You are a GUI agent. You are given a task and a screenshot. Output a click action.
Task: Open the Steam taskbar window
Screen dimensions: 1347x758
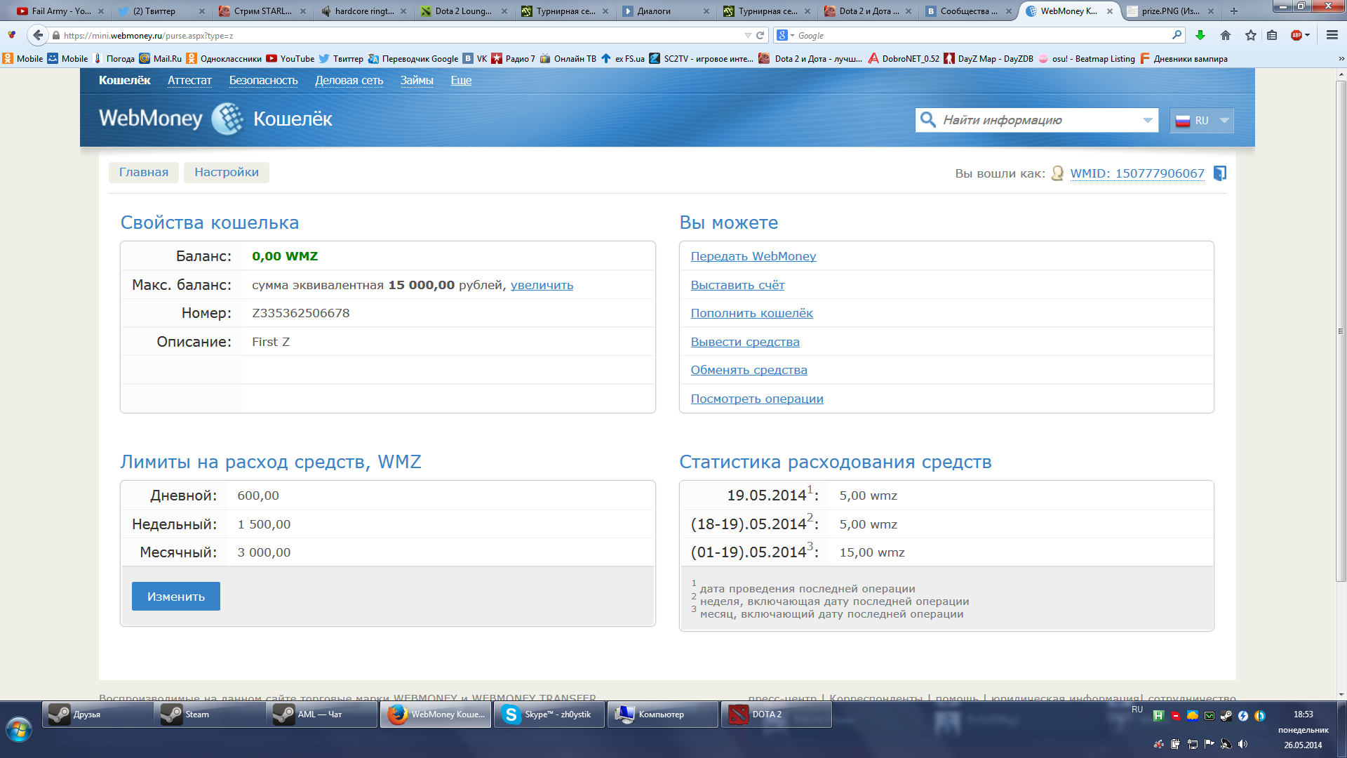(x=208, y=714)
